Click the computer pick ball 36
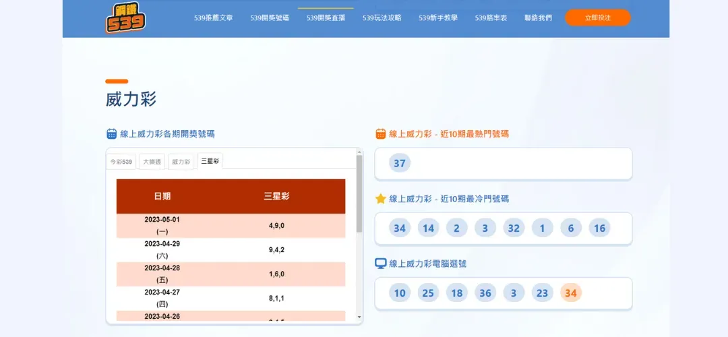This screenshot has width=728, height=337. point(485,293)
